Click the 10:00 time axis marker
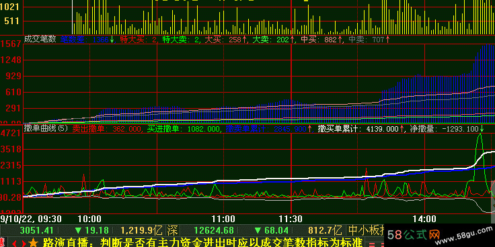Viewport: 495px width, 247px height. point(89,218)
